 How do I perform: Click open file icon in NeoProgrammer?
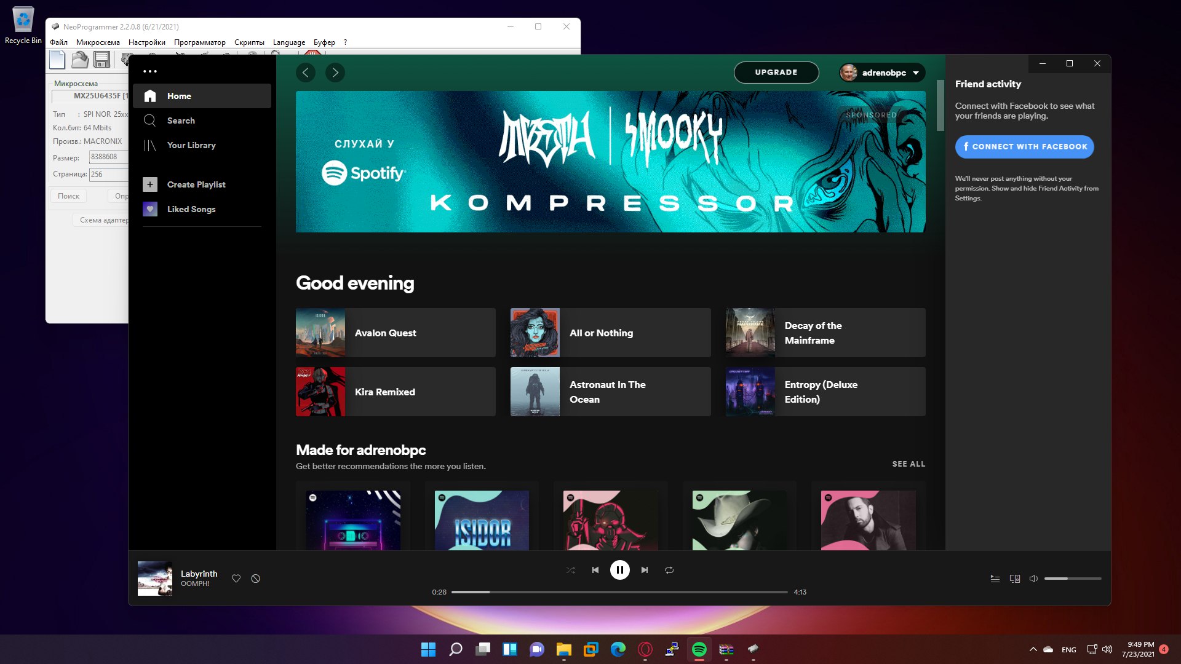click(79, 60)
